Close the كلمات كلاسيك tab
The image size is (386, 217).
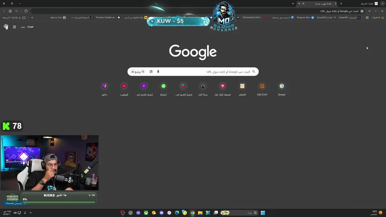pyautogui.click(x=341, y=4)
